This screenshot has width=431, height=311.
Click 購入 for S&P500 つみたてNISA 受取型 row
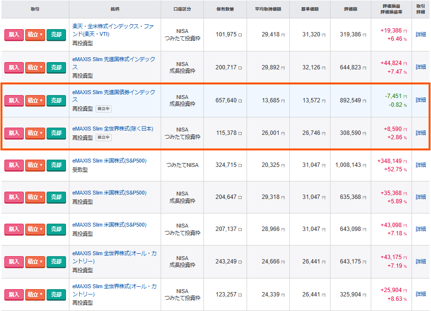pyautogui.click(x=14, y=165)
